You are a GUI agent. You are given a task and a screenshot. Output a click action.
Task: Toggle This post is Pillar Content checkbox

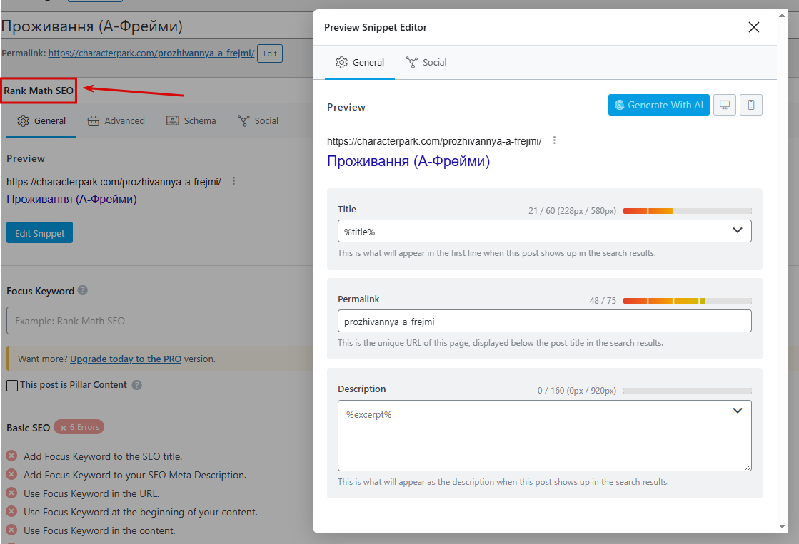12,385
